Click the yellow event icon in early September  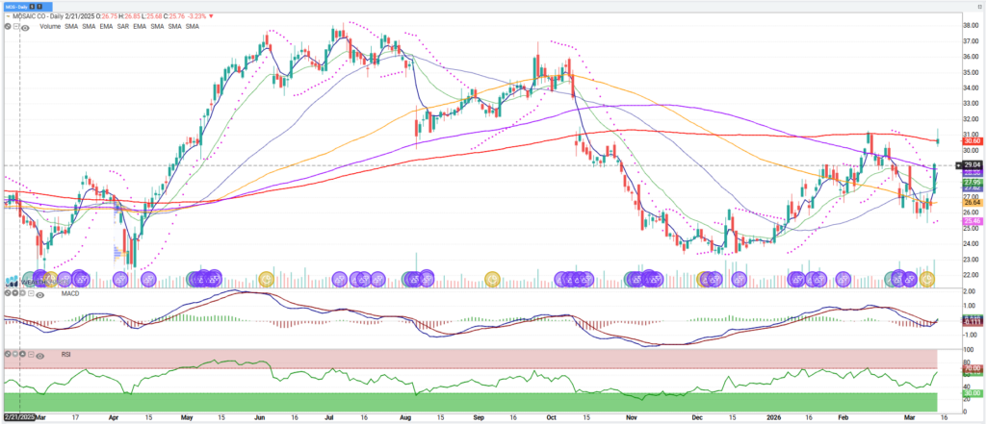coord(491,279)
